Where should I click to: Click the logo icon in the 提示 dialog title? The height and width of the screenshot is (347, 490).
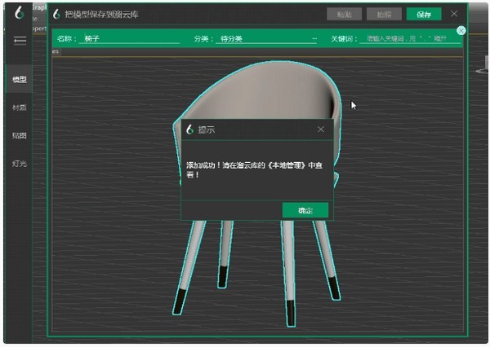click(x=189, y=129)
